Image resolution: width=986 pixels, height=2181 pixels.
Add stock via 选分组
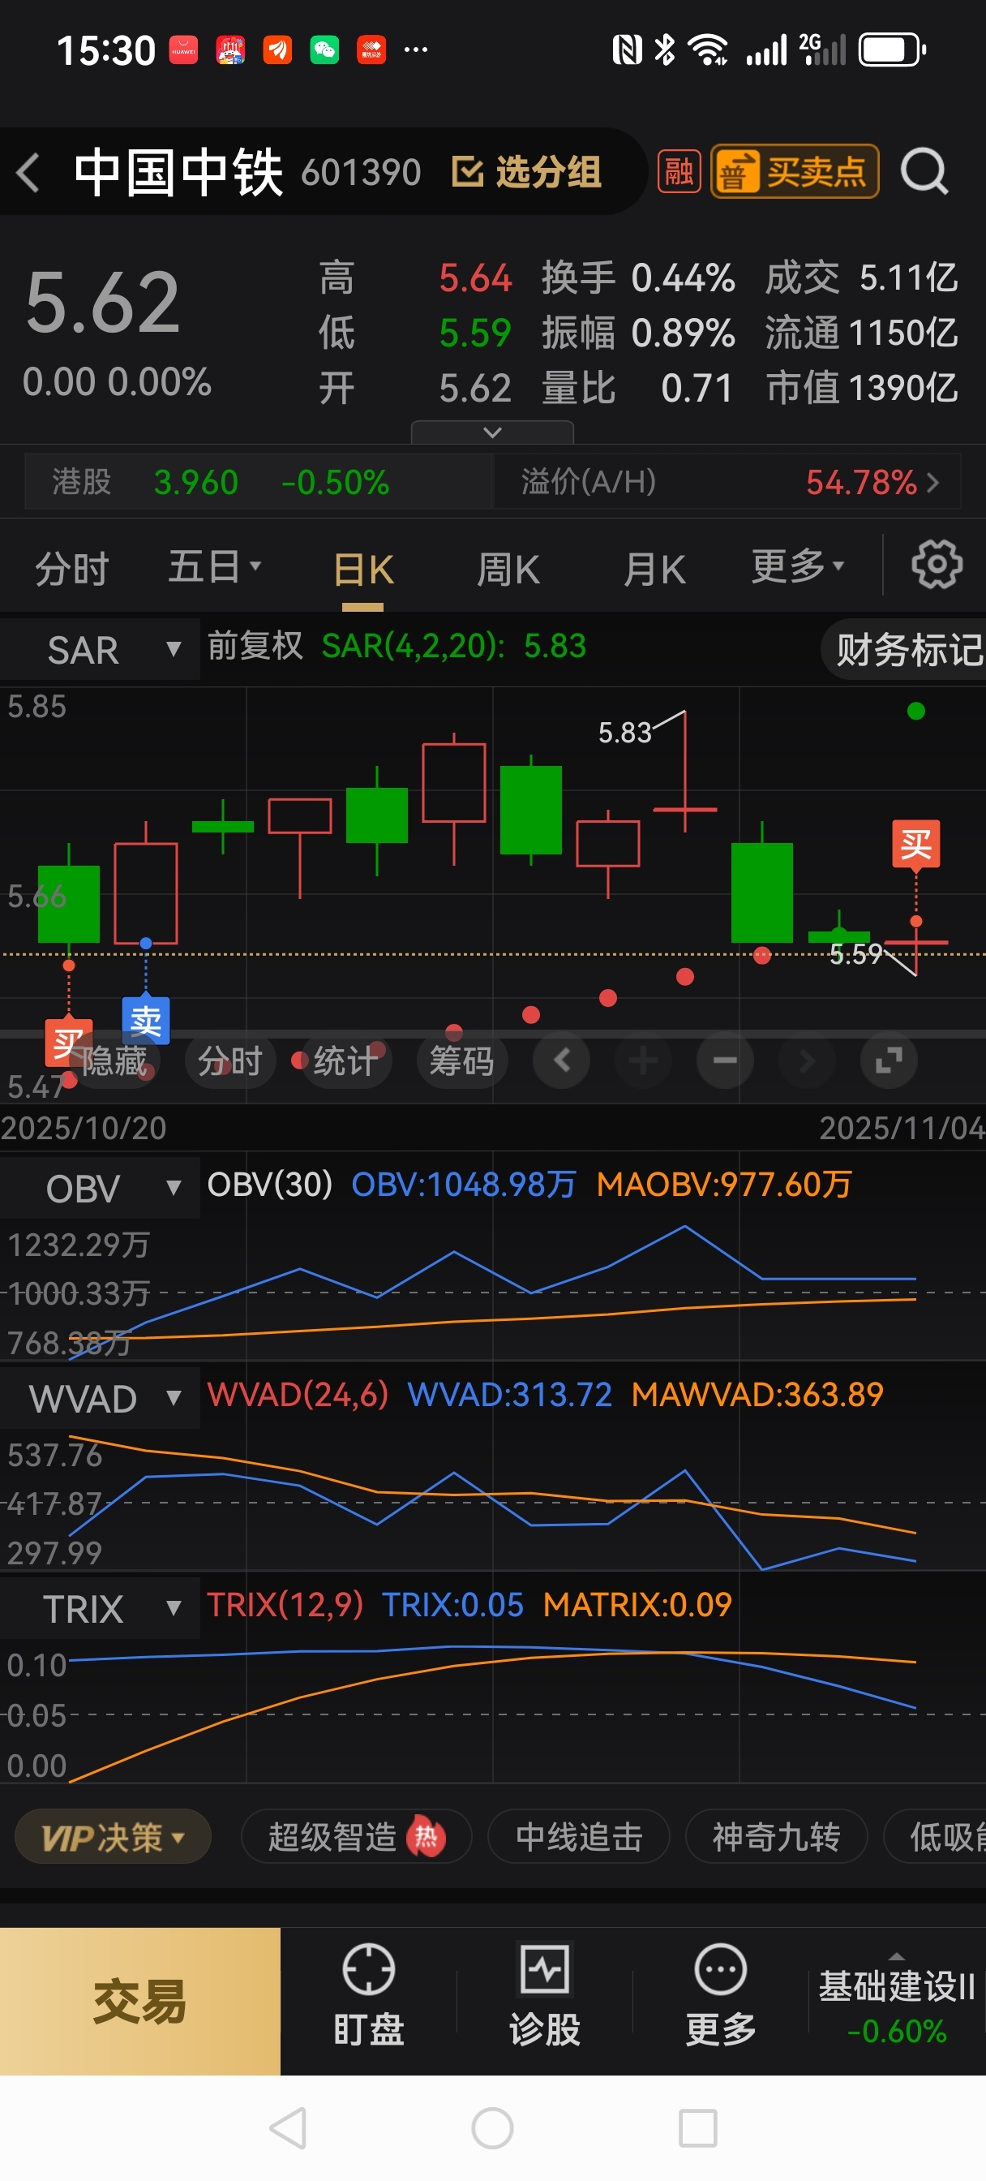tap(526, 172)
